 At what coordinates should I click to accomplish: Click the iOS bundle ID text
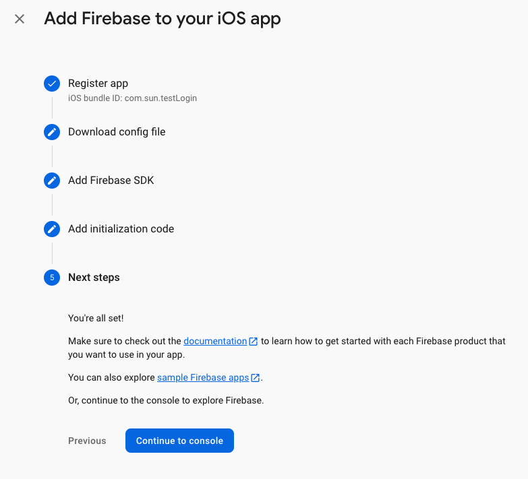pos(132,98)
